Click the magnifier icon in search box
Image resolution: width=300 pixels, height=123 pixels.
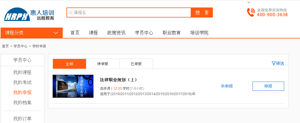[x=70, y=13]
